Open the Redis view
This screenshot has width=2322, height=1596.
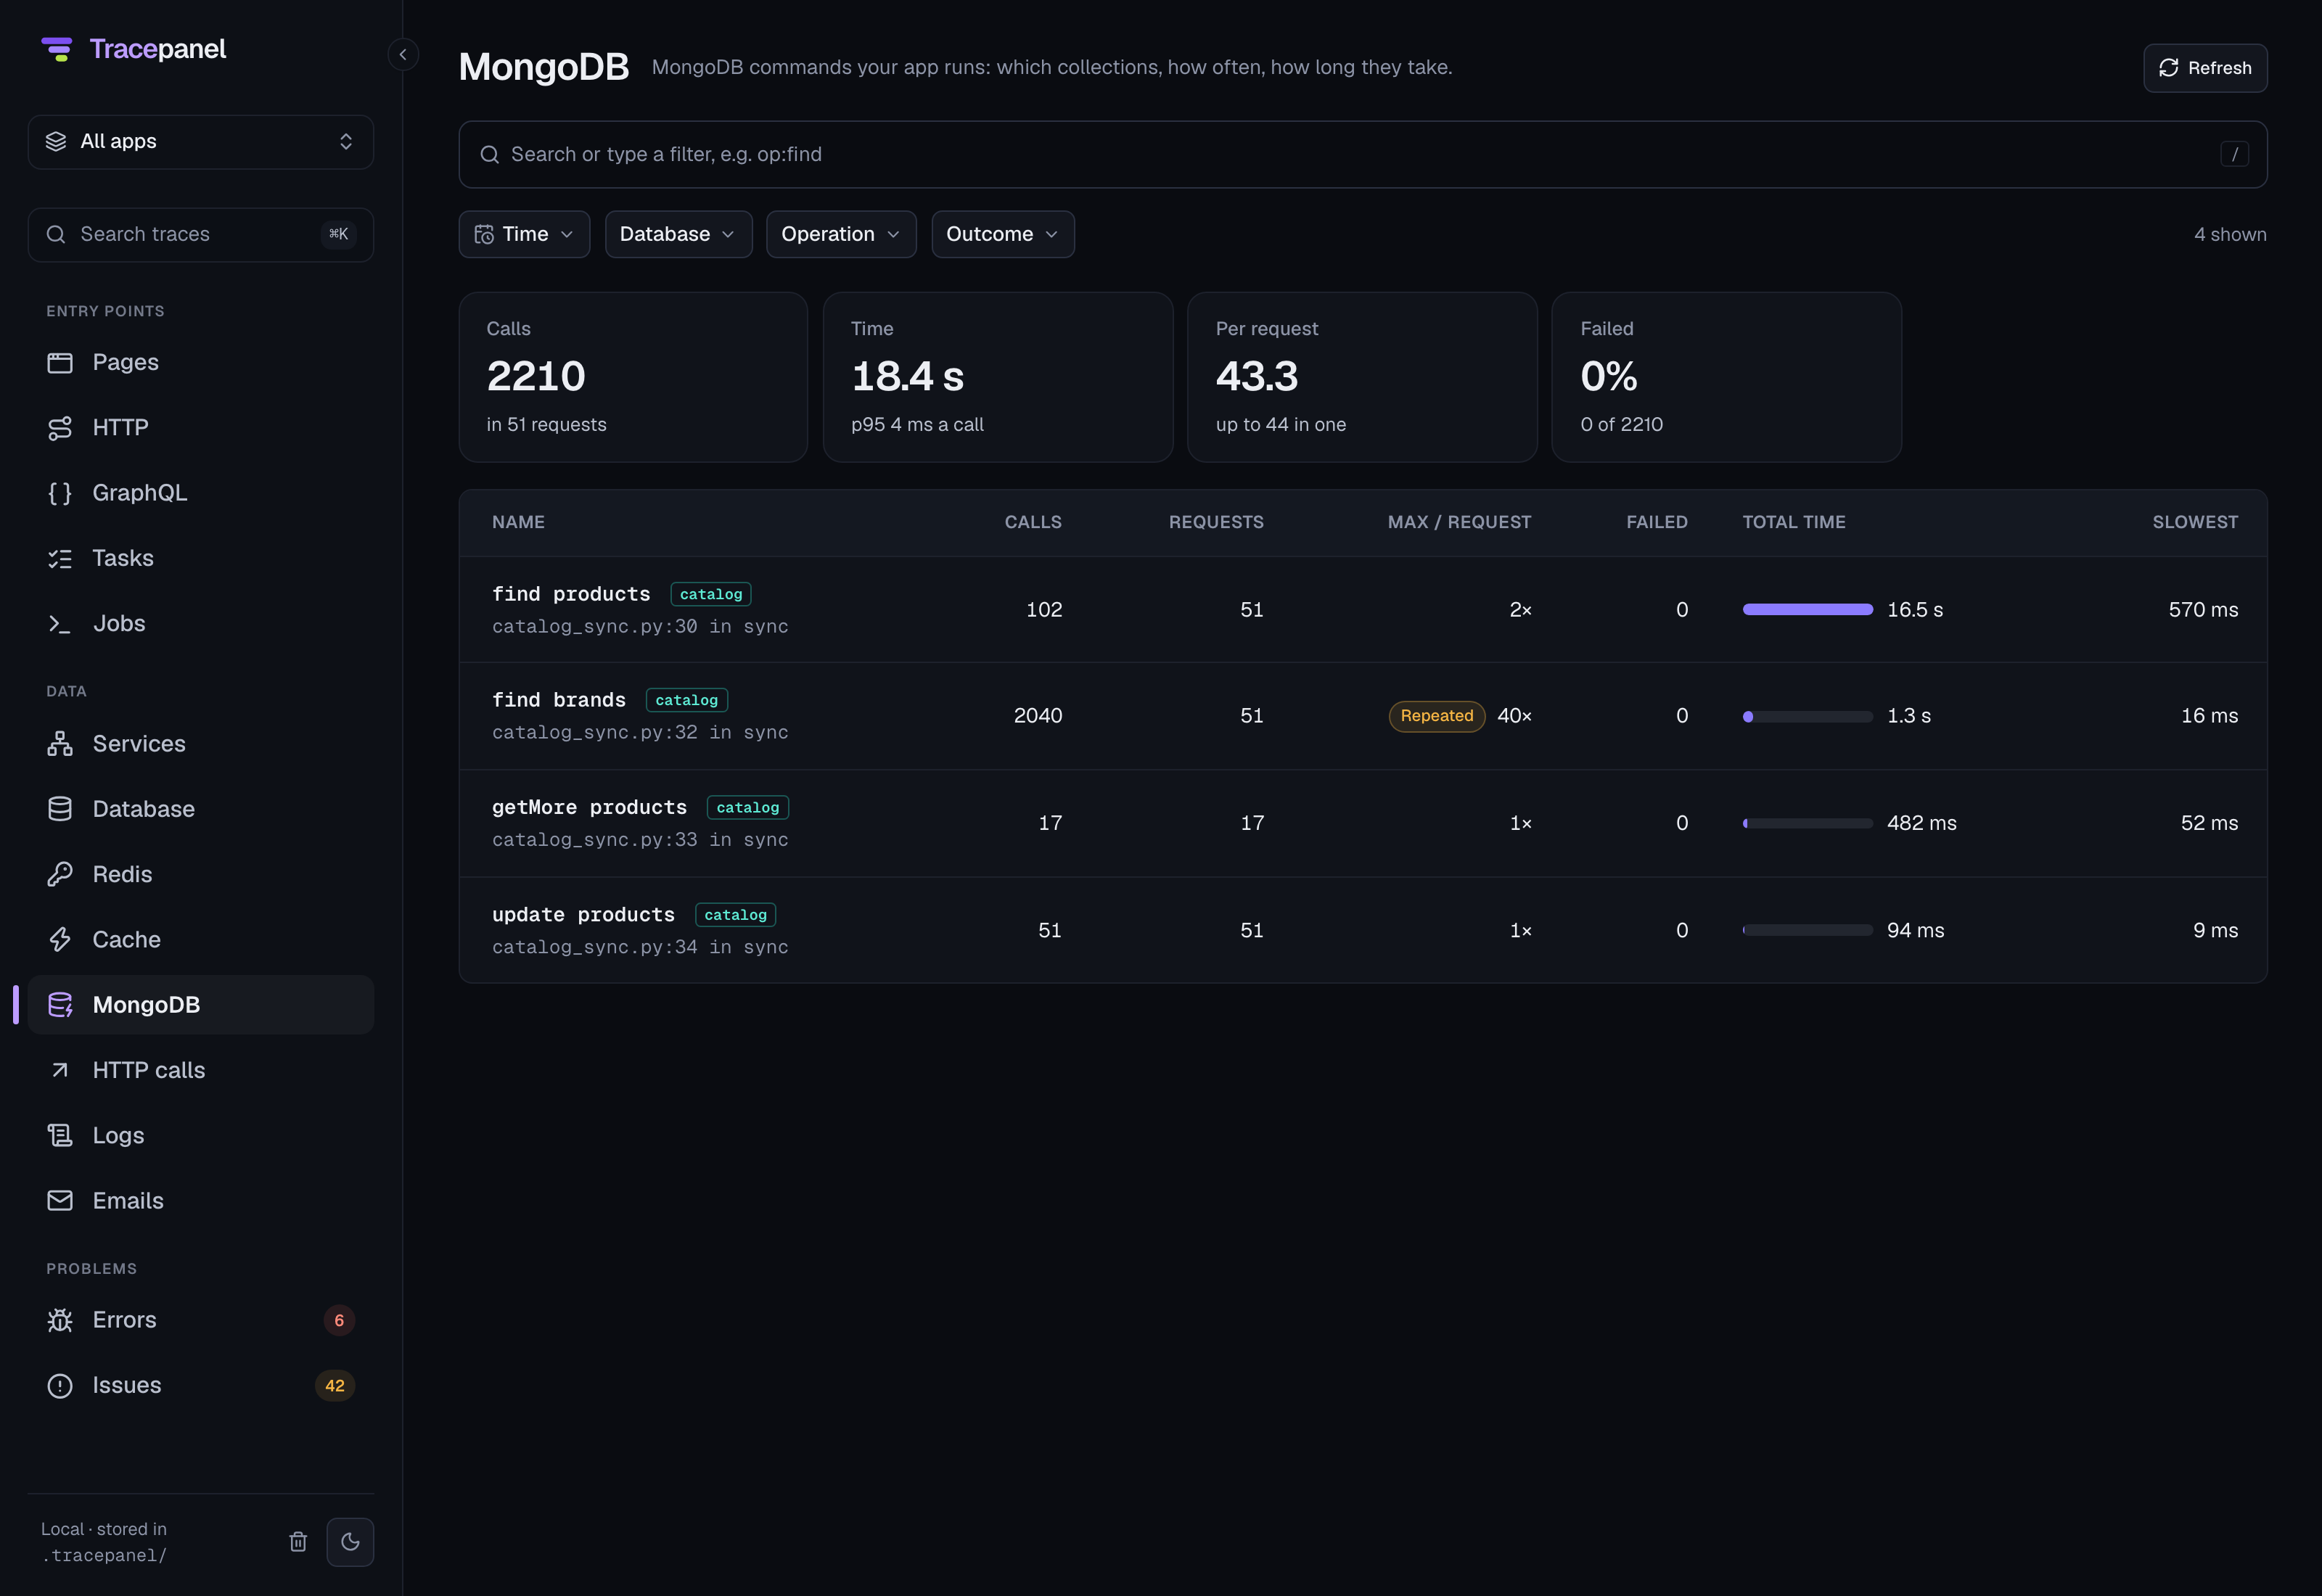click(x=201, y=874)
